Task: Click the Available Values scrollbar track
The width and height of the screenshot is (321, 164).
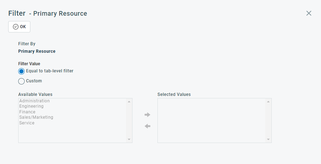Action: point(129,121)
